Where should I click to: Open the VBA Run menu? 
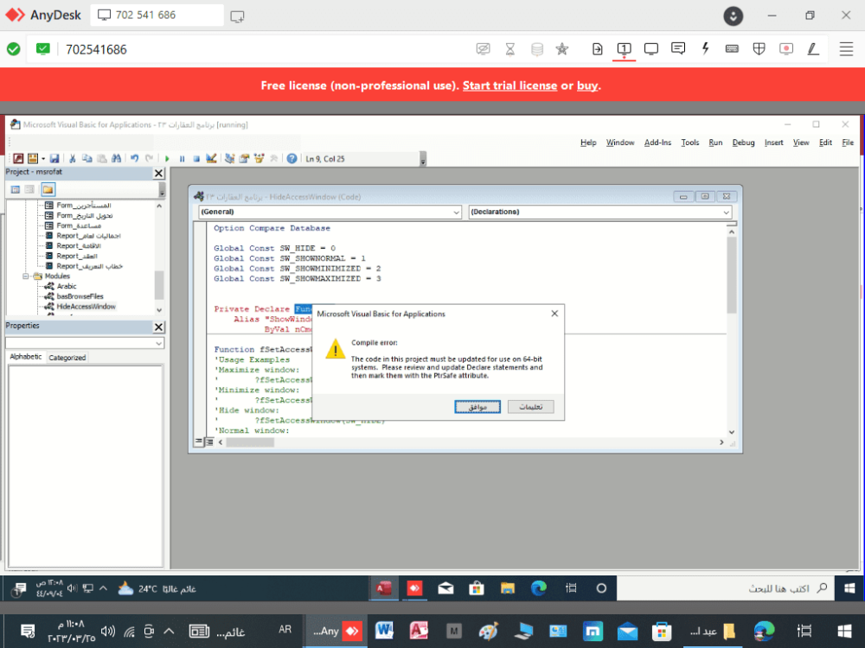pyautogui.click(x=715, y=143)
